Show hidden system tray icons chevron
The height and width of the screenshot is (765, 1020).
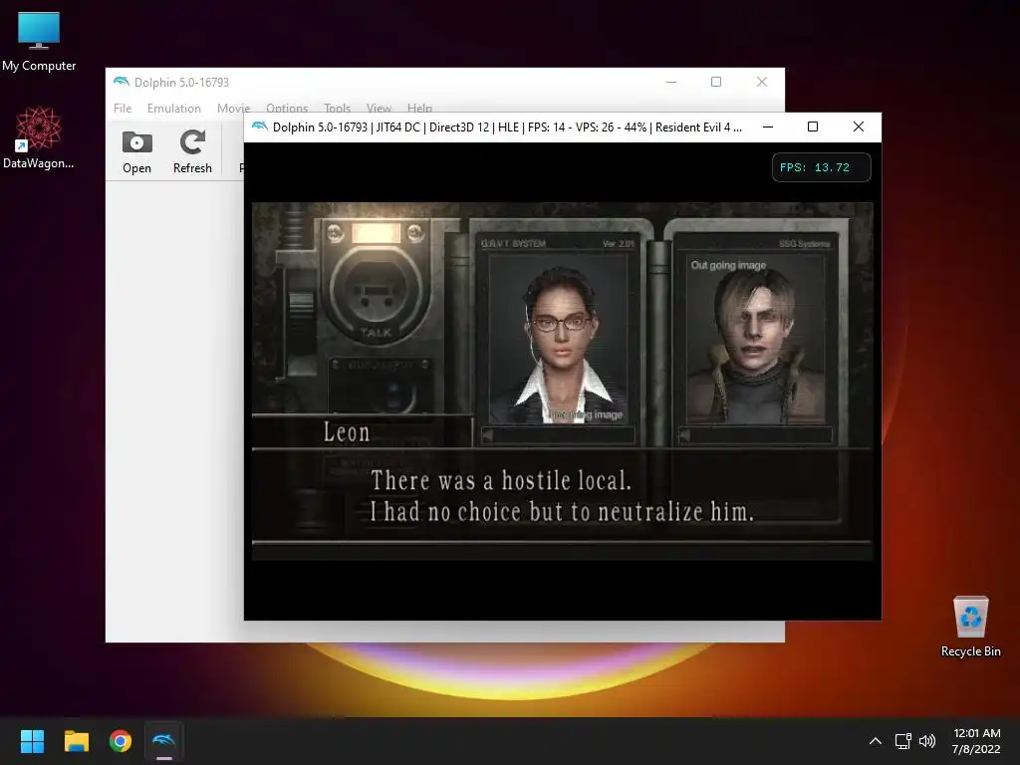876,741
